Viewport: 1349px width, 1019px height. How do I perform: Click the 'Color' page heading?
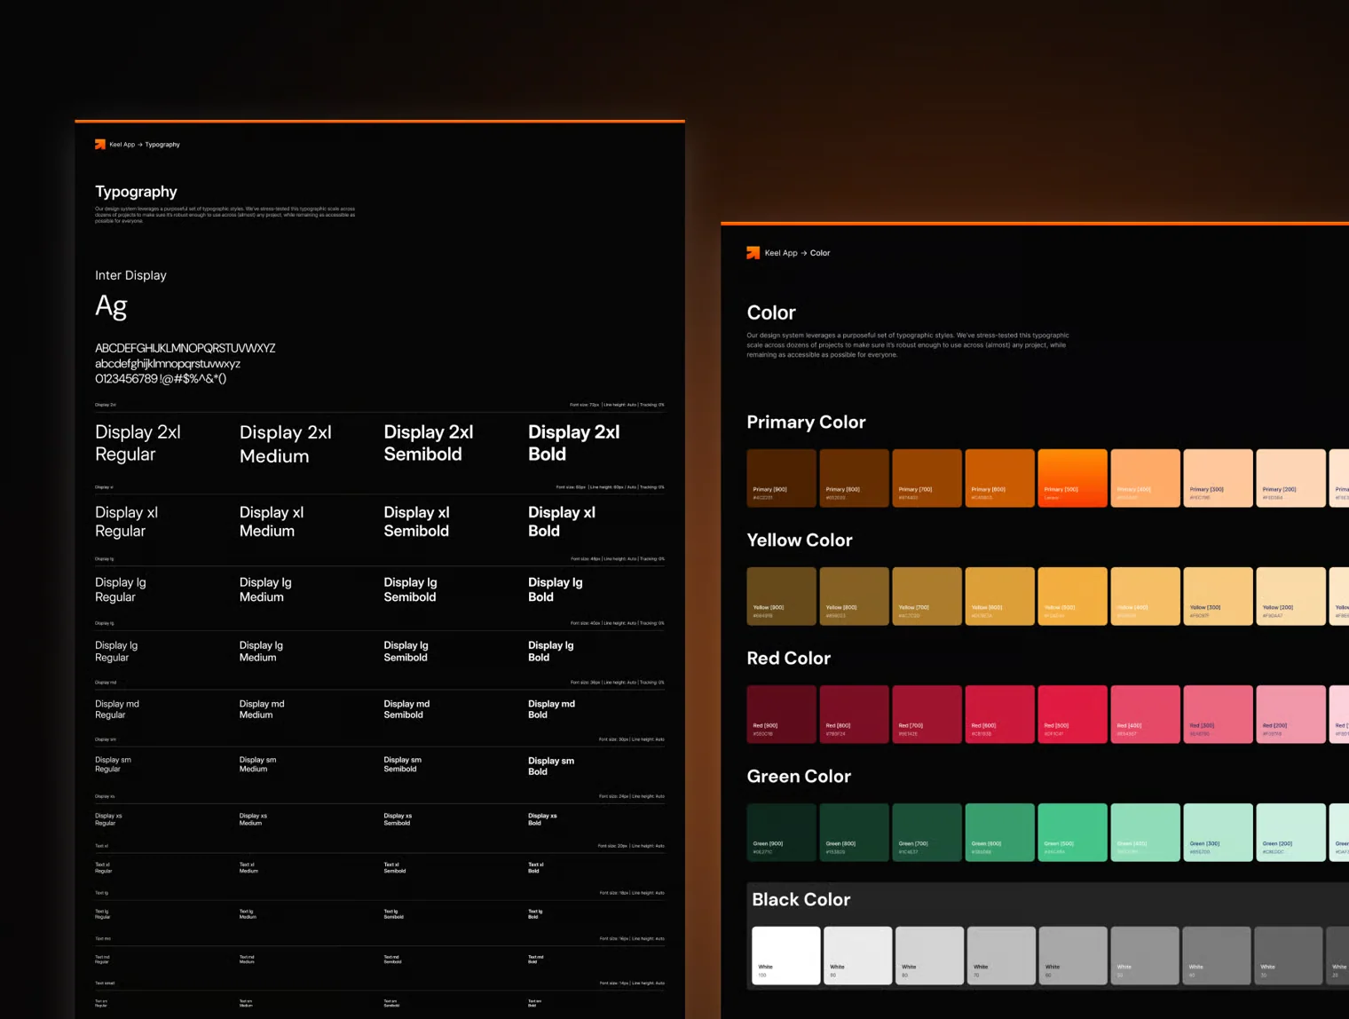[x=771, y=313]
